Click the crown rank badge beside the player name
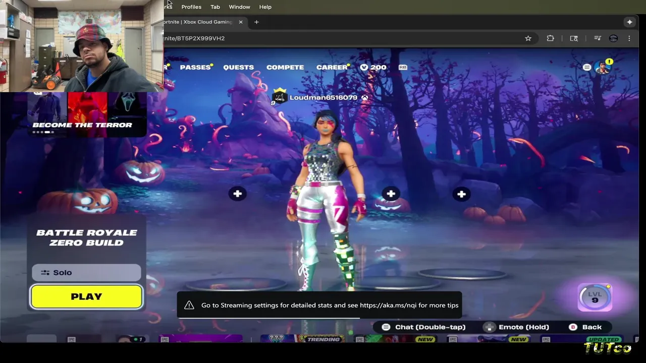 pos(279,96)
